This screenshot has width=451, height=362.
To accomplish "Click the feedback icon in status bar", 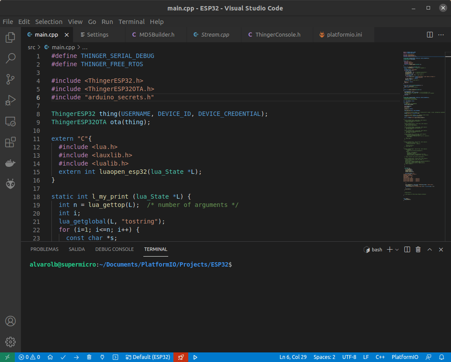I will [x=428, y=357].
